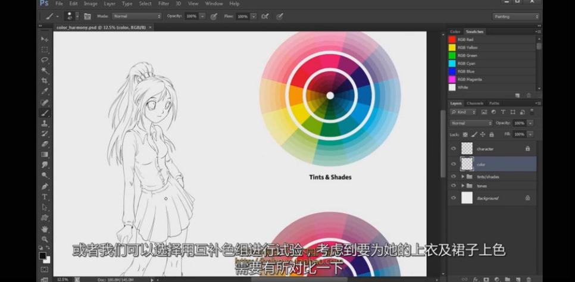
Task: Select the Pen tool
Action: (45, 186)
